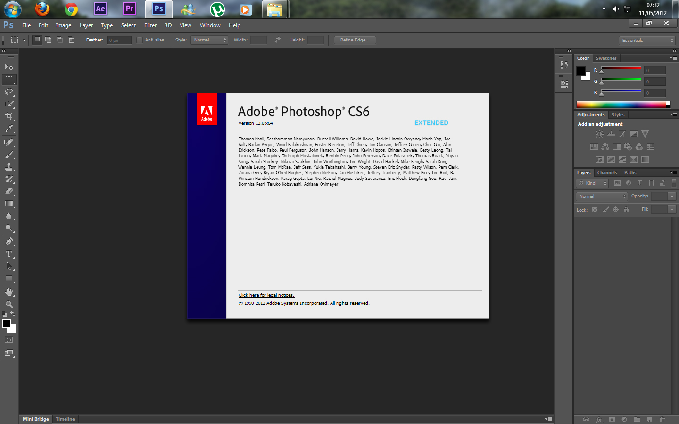Select the Zoom tool
This screenshot has width=679, height=424.
pos(9,304)
